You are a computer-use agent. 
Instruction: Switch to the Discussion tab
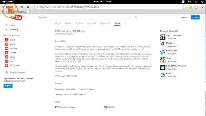point(105,23)
